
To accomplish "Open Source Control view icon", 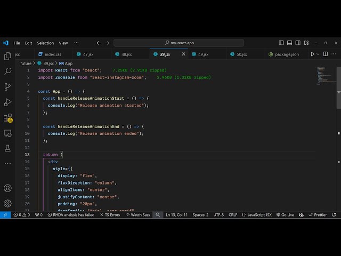I will [x=7, y=86].
